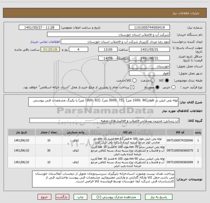Click the تاریخ نیاز column header
Image resolution: width=210 pixels, height=203 pixels.
pyautogui.click(x=22, y=132)
